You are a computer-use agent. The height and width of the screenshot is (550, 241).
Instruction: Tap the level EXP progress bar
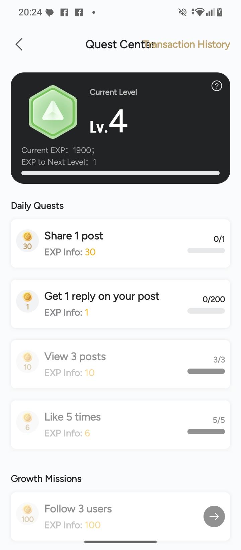(120, 173)
